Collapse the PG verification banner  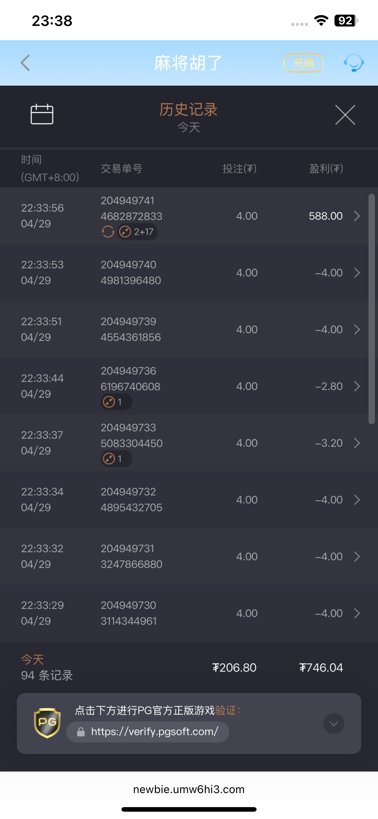[334, 724]
